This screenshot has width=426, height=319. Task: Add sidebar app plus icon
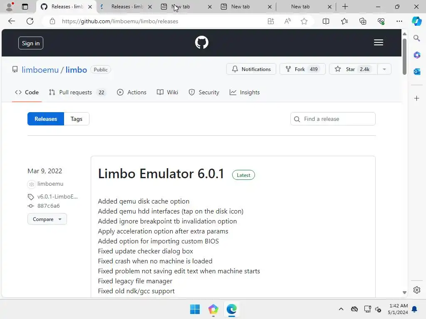[x=417, y=98]
